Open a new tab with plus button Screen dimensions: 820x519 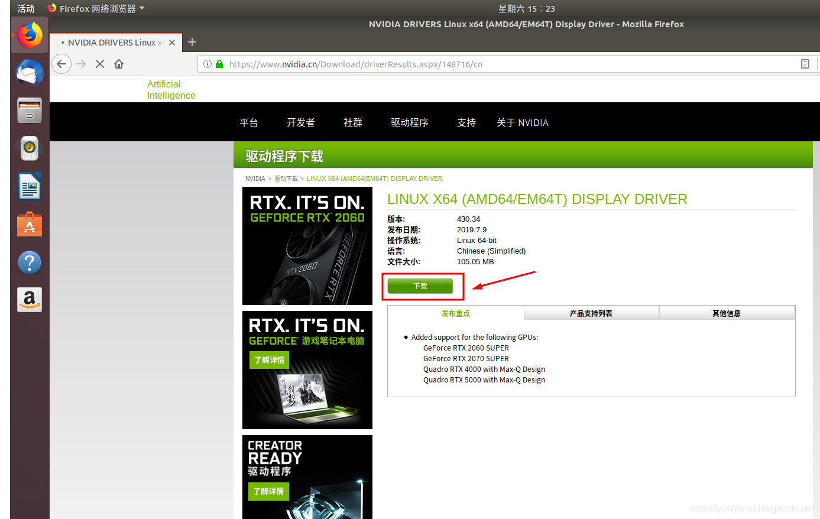coord(192,42)
